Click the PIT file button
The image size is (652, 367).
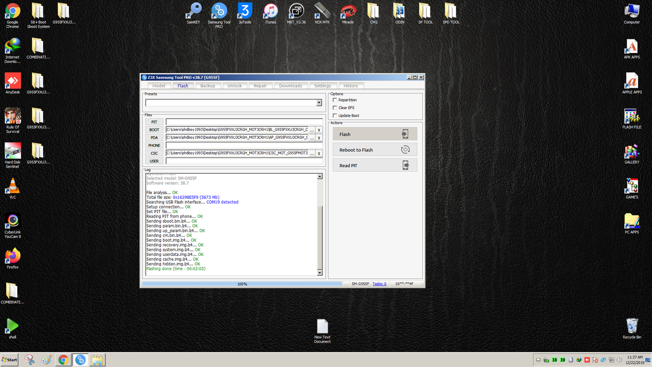coord(154,122)
